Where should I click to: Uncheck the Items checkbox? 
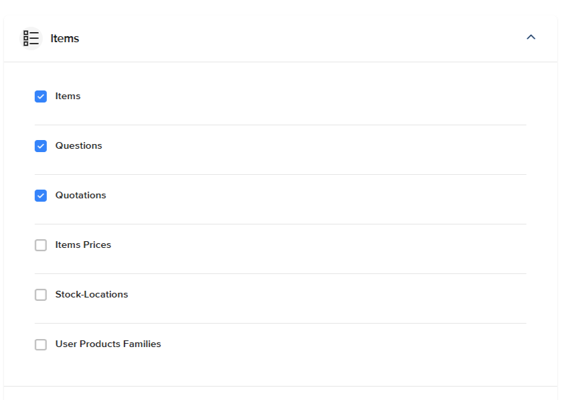tap(41, 96)
